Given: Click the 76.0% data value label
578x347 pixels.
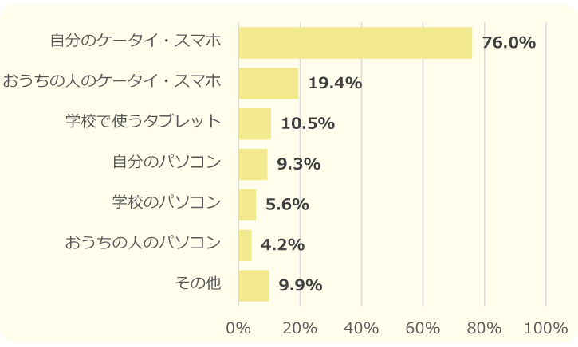Looking at the screenshot, I should 509,42.
